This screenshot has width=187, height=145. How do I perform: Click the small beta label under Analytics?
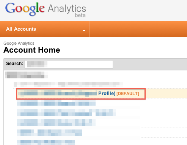coord(80,15)
